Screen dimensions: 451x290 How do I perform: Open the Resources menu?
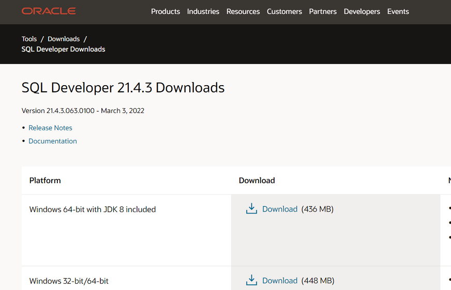[x=243, y=11]
